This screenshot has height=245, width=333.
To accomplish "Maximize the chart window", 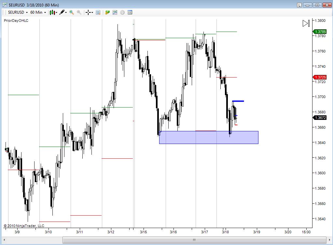I will point(317,5).
